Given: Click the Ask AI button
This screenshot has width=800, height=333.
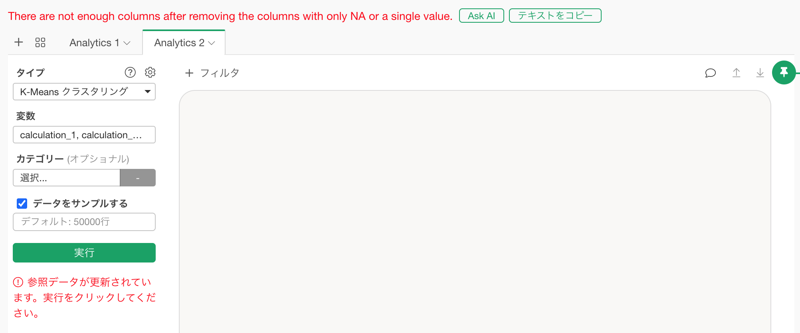Looking at the screenshot, I should (x=481, y=16).
